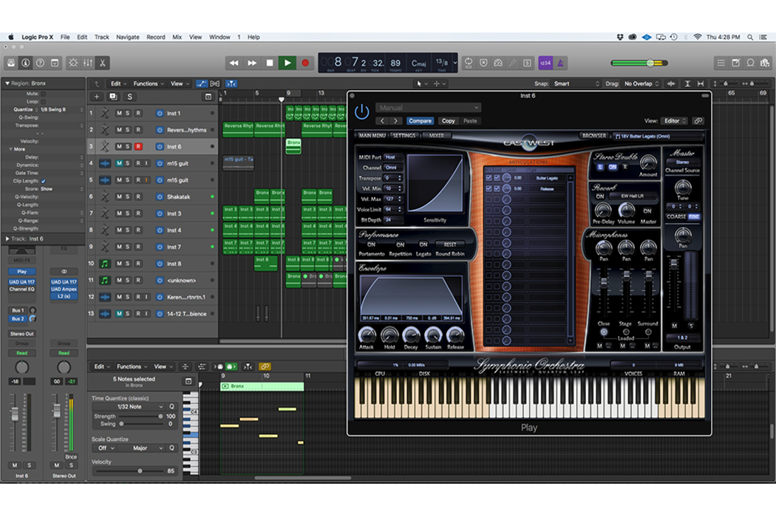Open the Library panel icon

[x=11, y=63]
